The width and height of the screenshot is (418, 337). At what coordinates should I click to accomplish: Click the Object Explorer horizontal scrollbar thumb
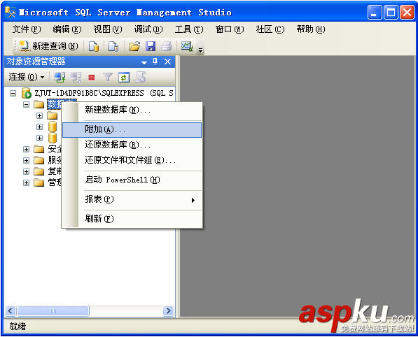click(x=53, y=310)
